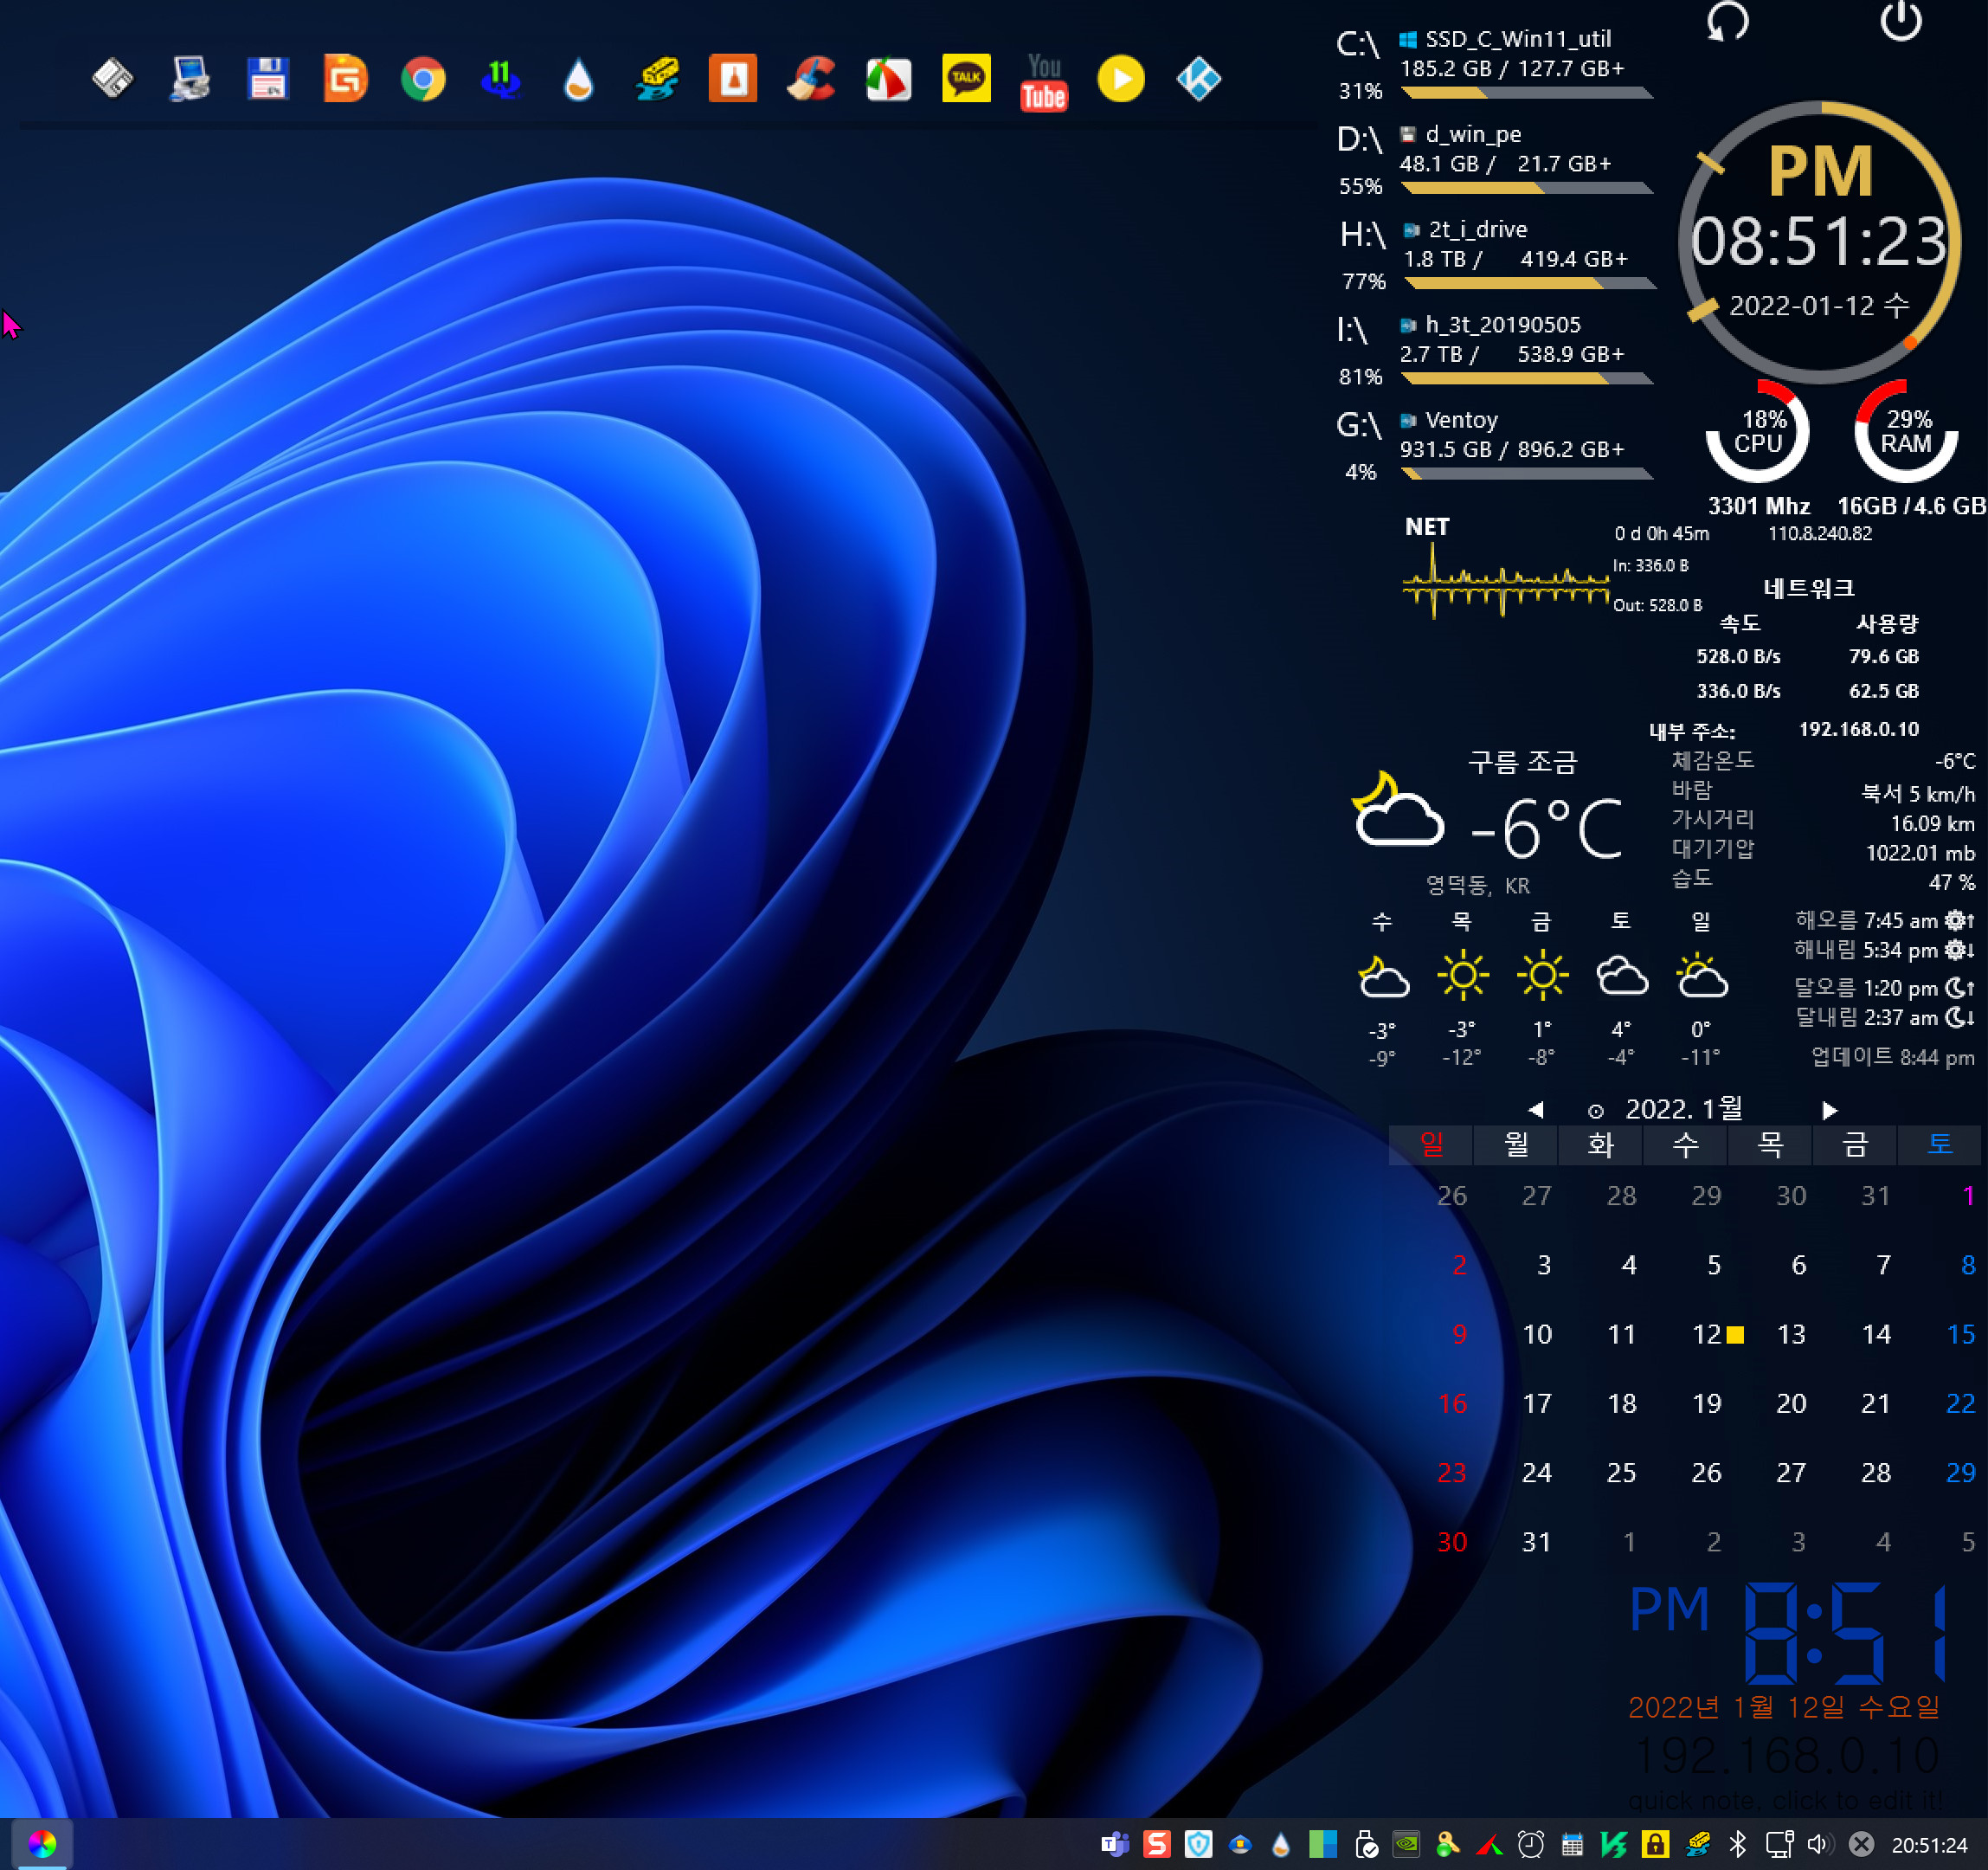Click the red S Snagit tray icon
Image resolution: width=1988 pixels, height=1870 pixels.
point(1157,1844)
